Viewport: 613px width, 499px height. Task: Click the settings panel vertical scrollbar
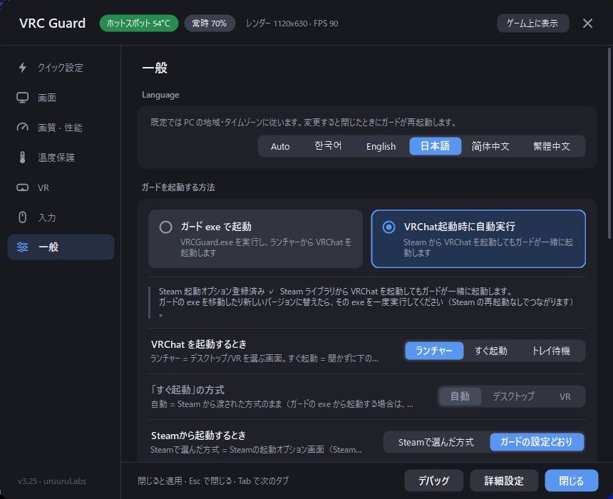point(609,143)
